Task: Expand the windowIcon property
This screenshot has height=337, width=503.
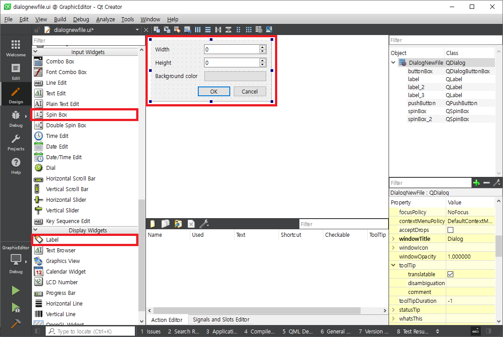Action: (x=393, y=247)
